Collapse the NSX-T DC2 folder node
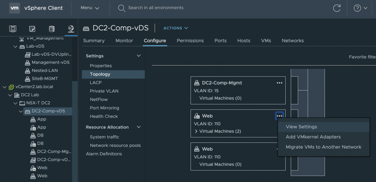The image size is (376, 182). coord(15,103)
